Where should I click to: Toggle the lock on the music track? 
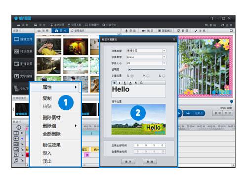(x=22, y=160)
